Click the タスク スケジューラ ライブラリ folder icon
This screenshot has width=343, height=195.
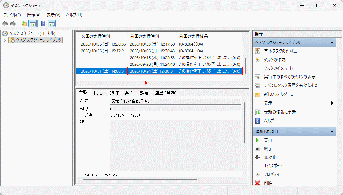[x=12, y=40]
